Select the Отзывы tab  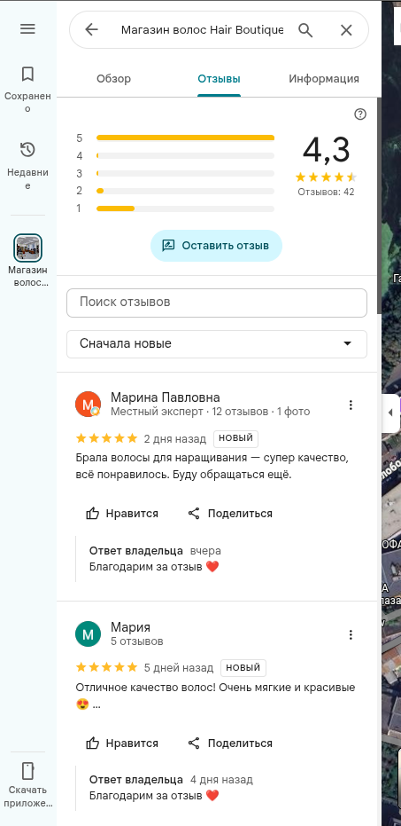(x=220, y=79)
